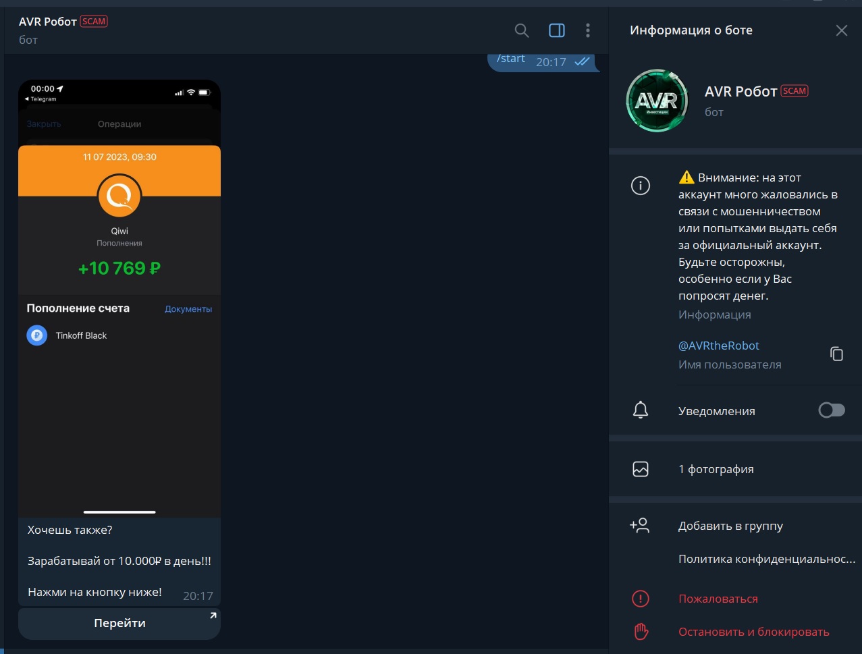Copy the @AVRtheRobot username with copy icon
Screen dimensions: 862x654
point(836,354)
